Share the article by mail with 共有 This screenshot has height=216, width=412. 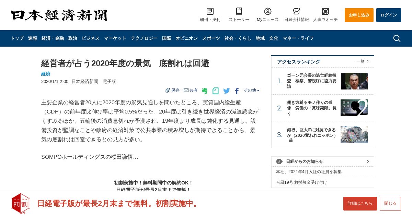coord(191,90)
